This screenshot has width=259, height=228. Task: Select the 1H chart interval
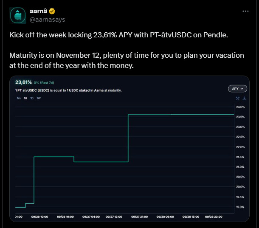pos(25,98)
